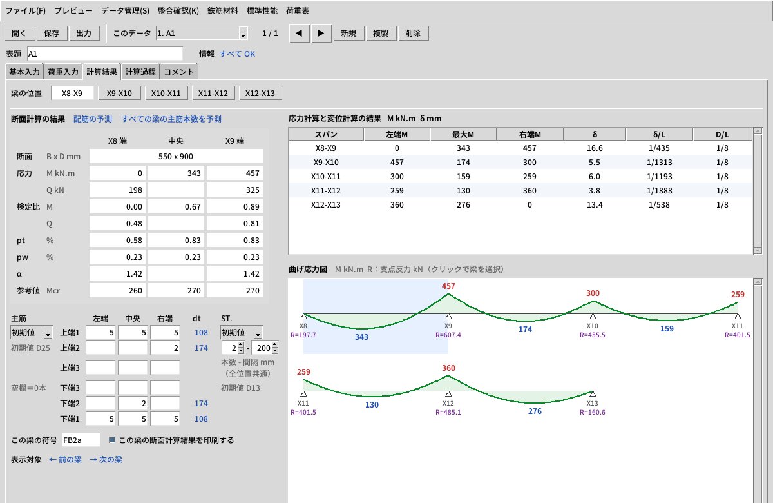The width and height of the screenshot is (773, 503).
Task: Create new data with 新規 button
Action: 349,34
